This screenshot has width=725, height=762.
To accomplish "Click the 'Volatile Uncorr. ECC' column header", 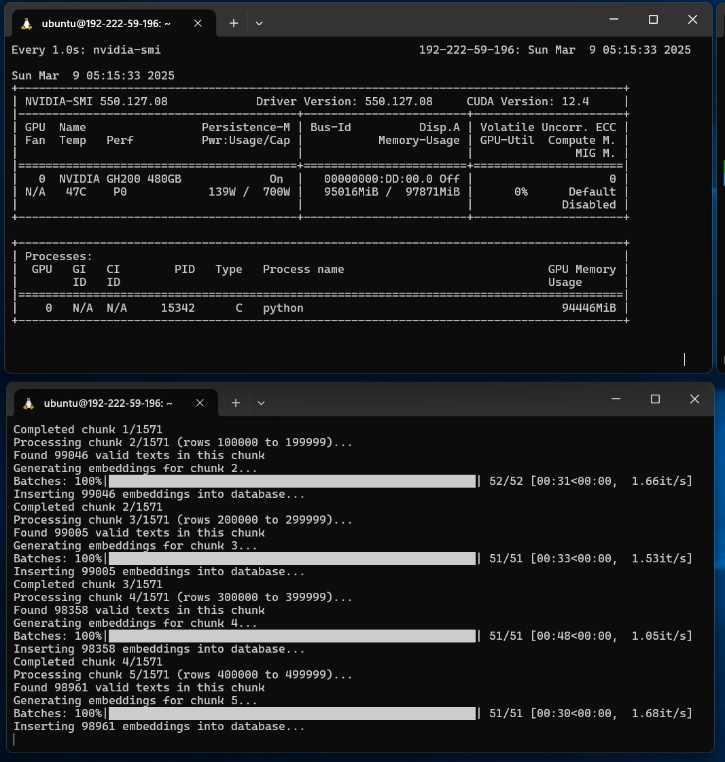I will point(548,127).
